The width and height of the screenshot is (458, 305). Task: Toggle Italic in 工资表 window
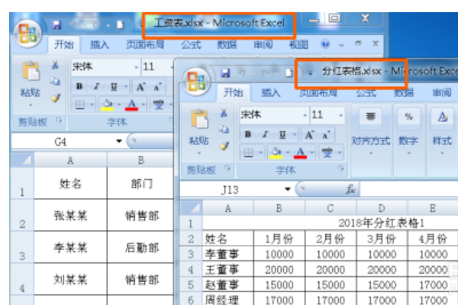(x=97, y=86)
